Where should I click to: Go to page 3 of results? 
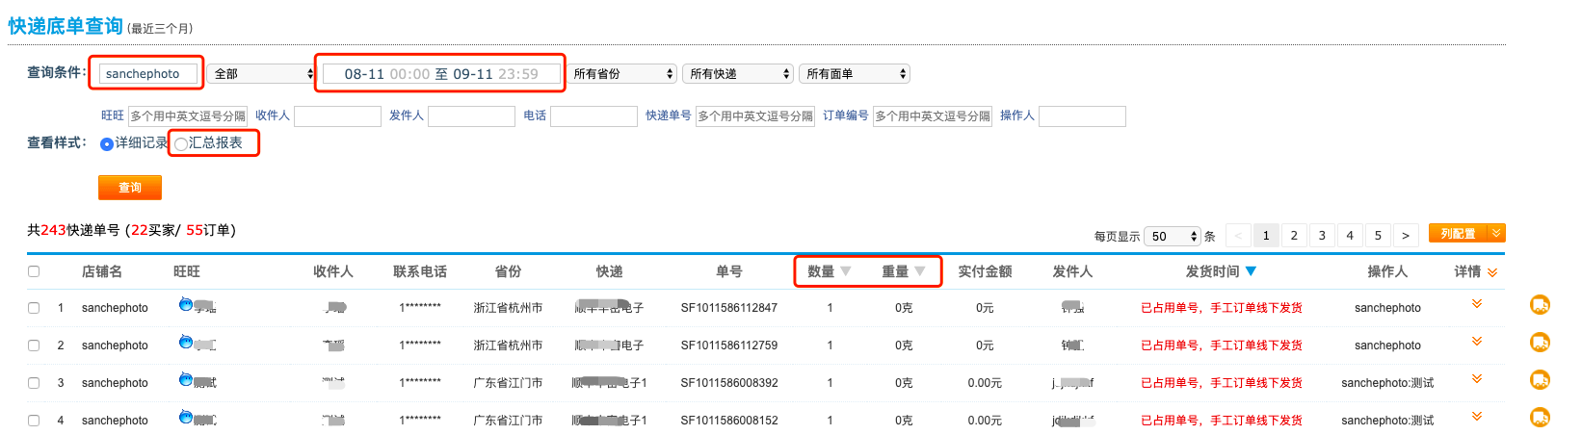coord(1322,236)
